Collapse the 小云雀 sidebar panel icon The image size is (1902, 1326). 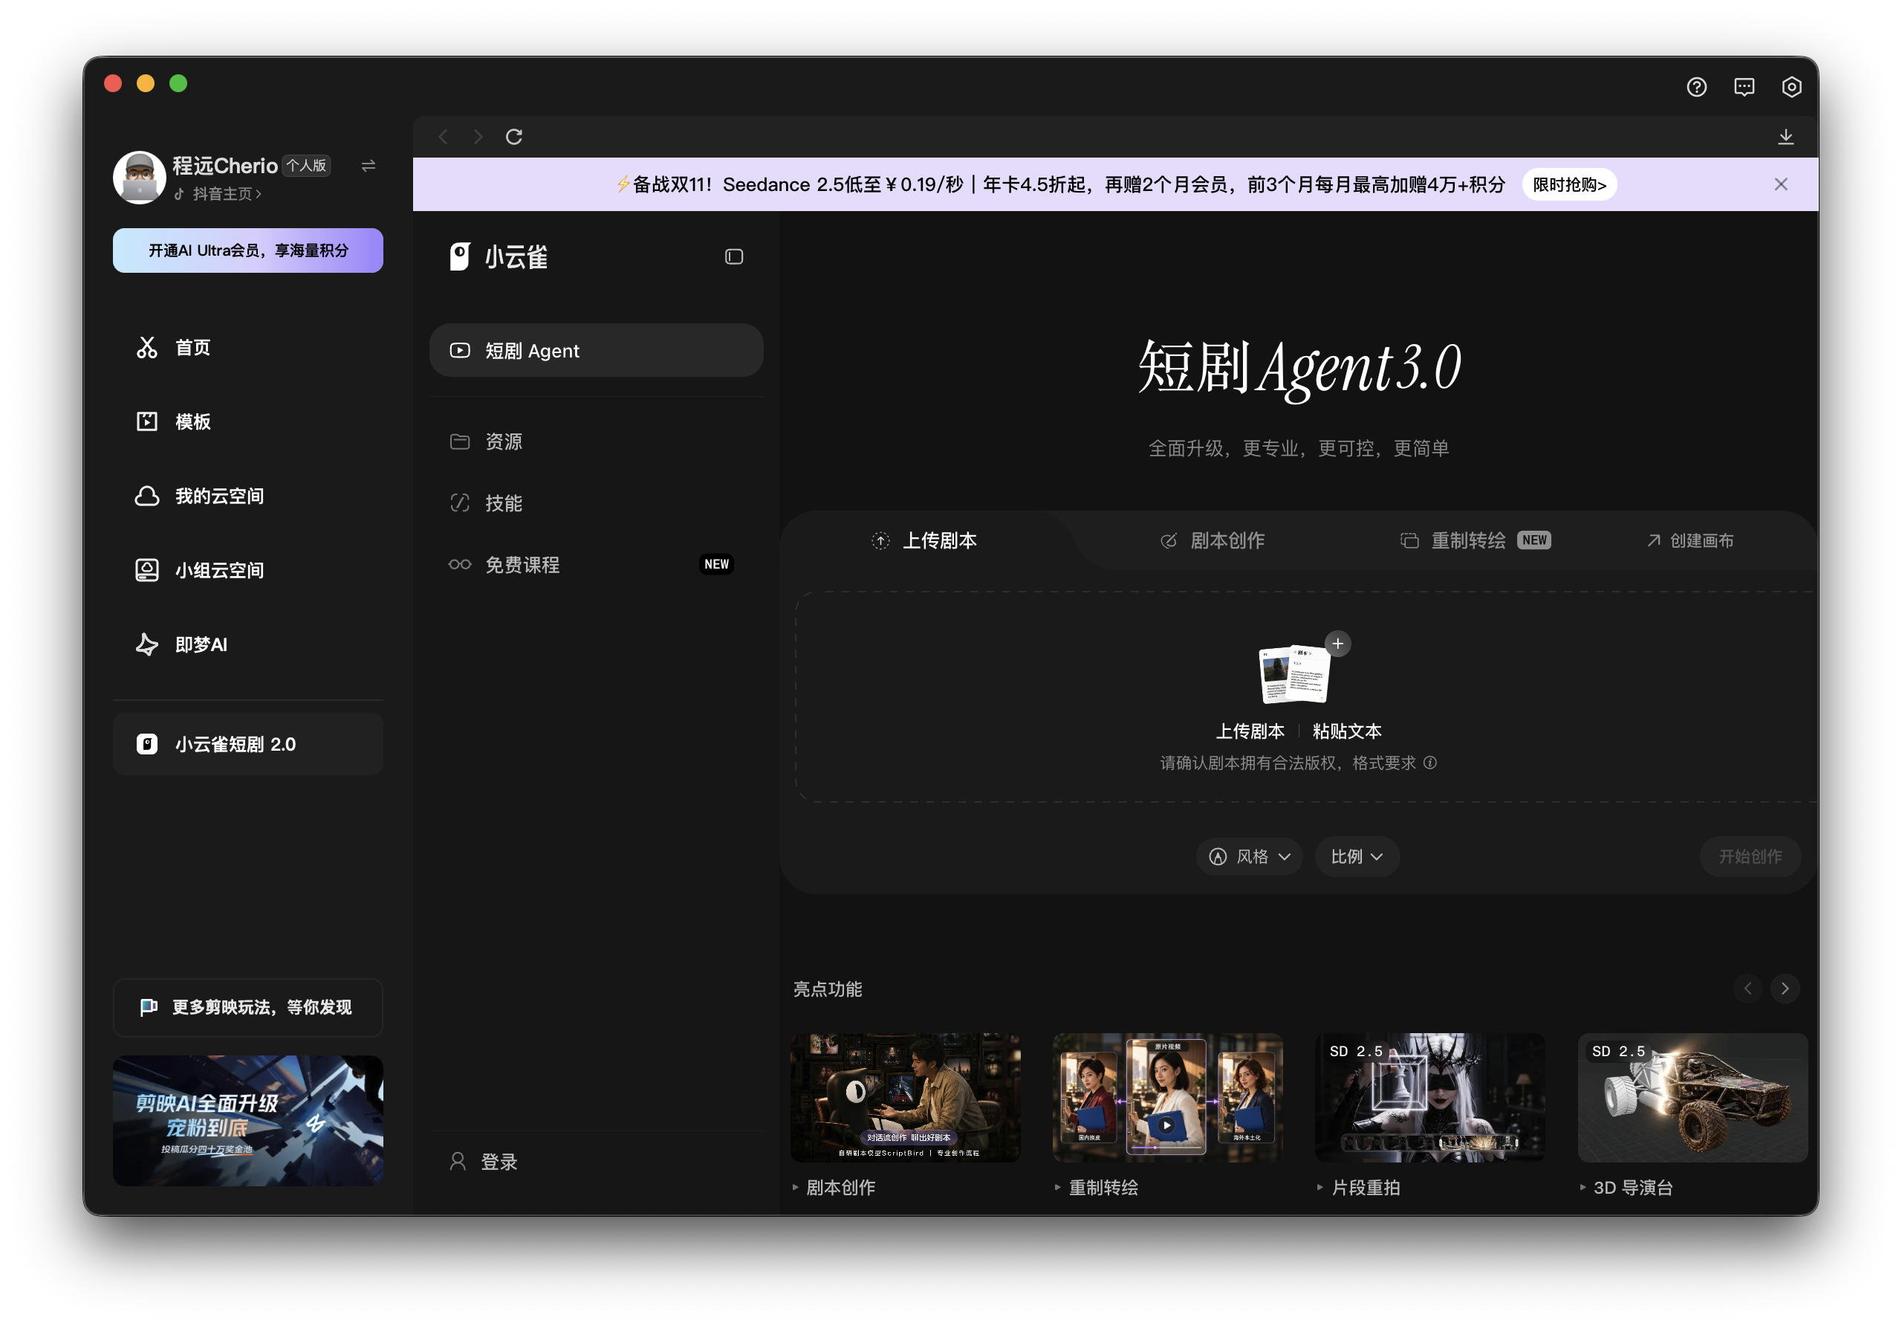[x=734, y=257]
